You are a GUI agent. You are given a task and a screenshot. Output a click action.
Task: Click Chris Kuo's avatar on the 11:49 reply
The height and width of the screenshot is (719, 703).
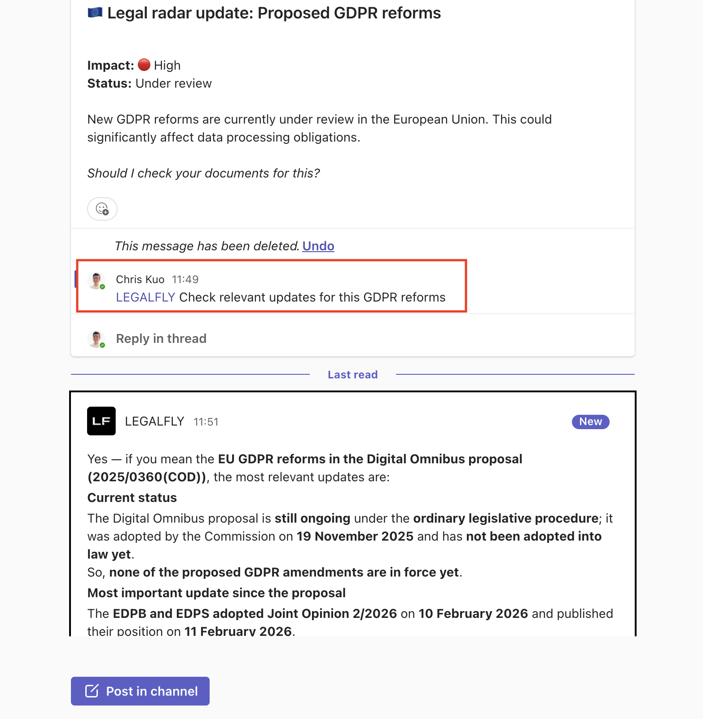[x=96, y=280]
